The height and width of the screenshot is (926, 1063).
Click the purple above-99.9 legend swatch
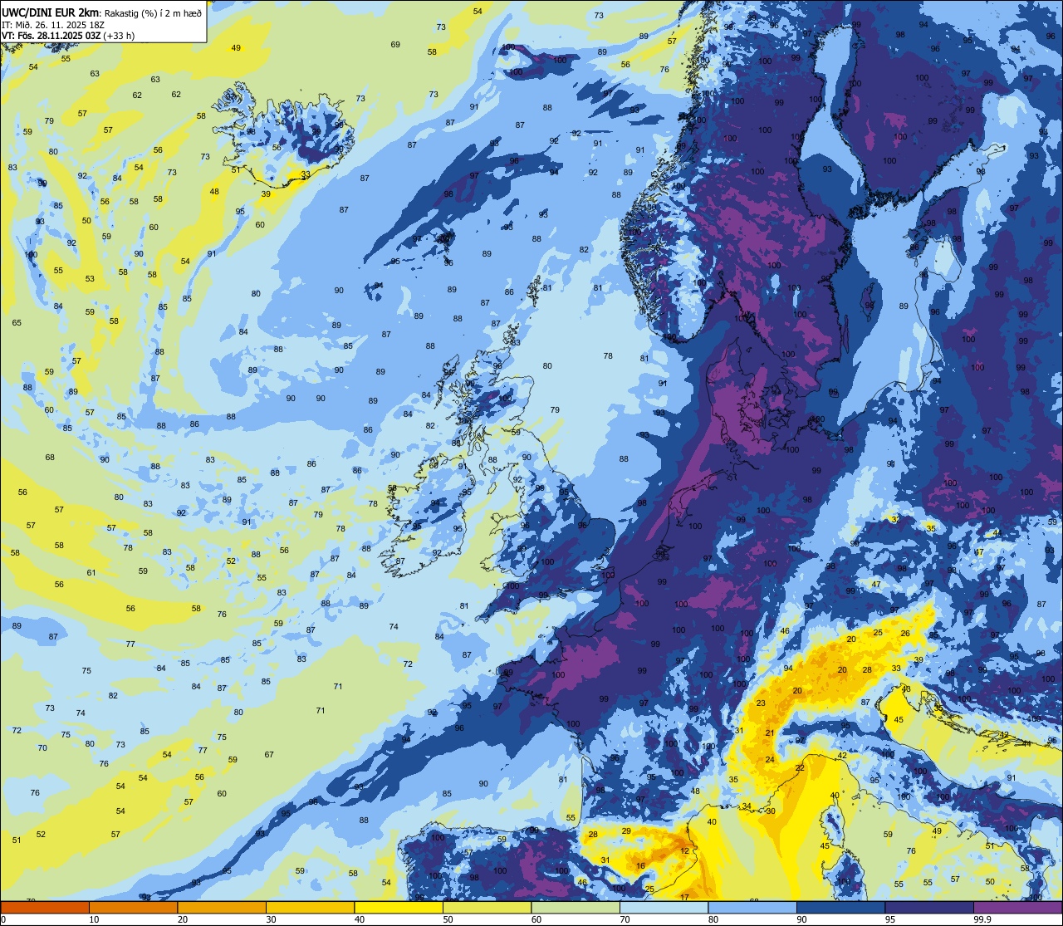click(x=1017, y=907)
